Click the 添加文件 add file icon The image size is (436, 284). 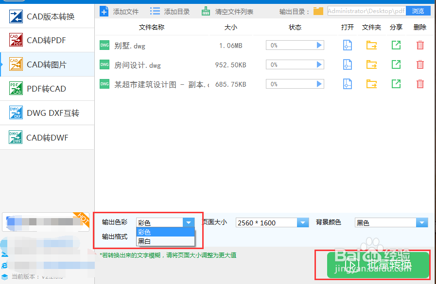coord(105,11)
